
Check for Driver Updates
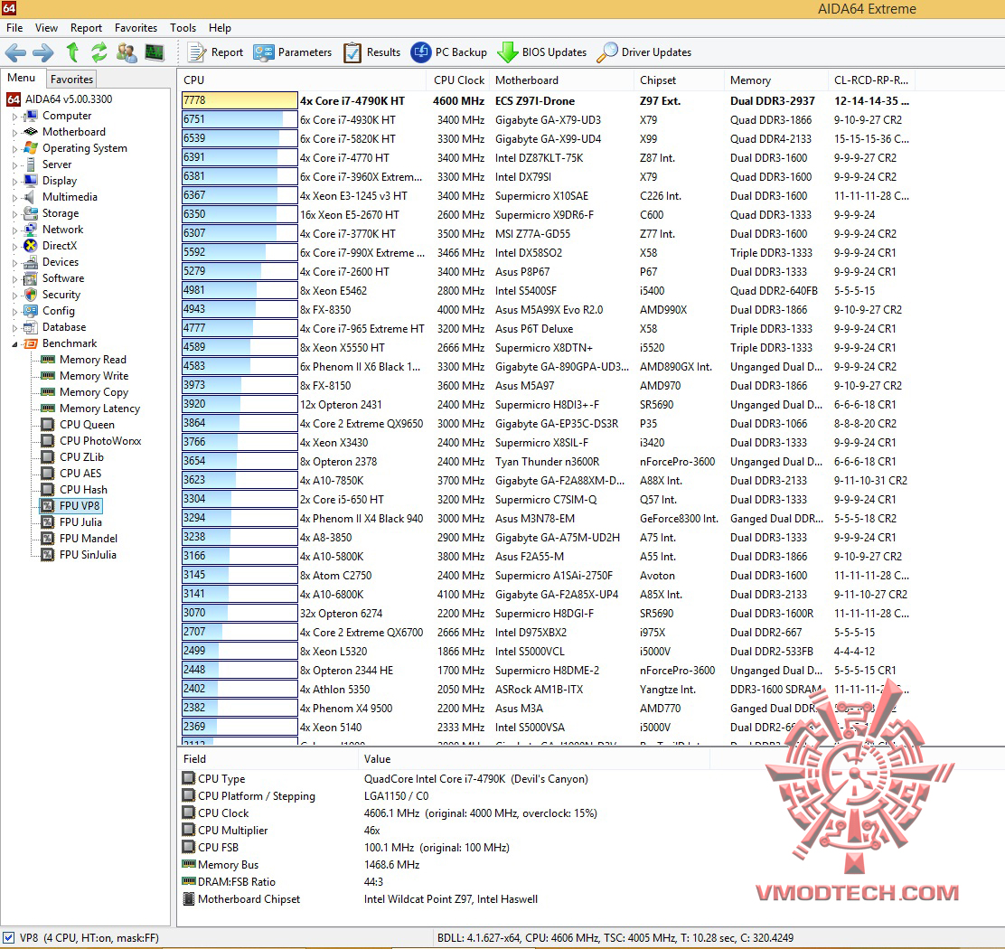click(644, 52)
